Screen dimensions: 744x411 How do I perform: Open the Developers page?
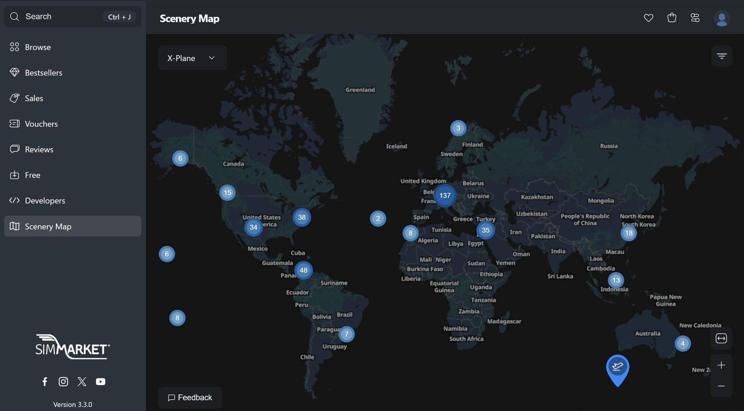45,200
